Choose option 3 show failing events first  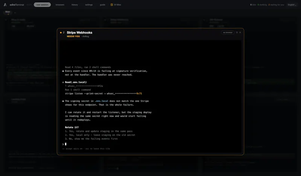91,139
